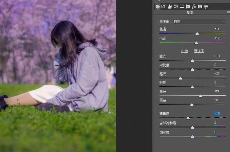
Task: Click the 阴影 slider handle
Action: pyautogui.click(x=193, y=87)
